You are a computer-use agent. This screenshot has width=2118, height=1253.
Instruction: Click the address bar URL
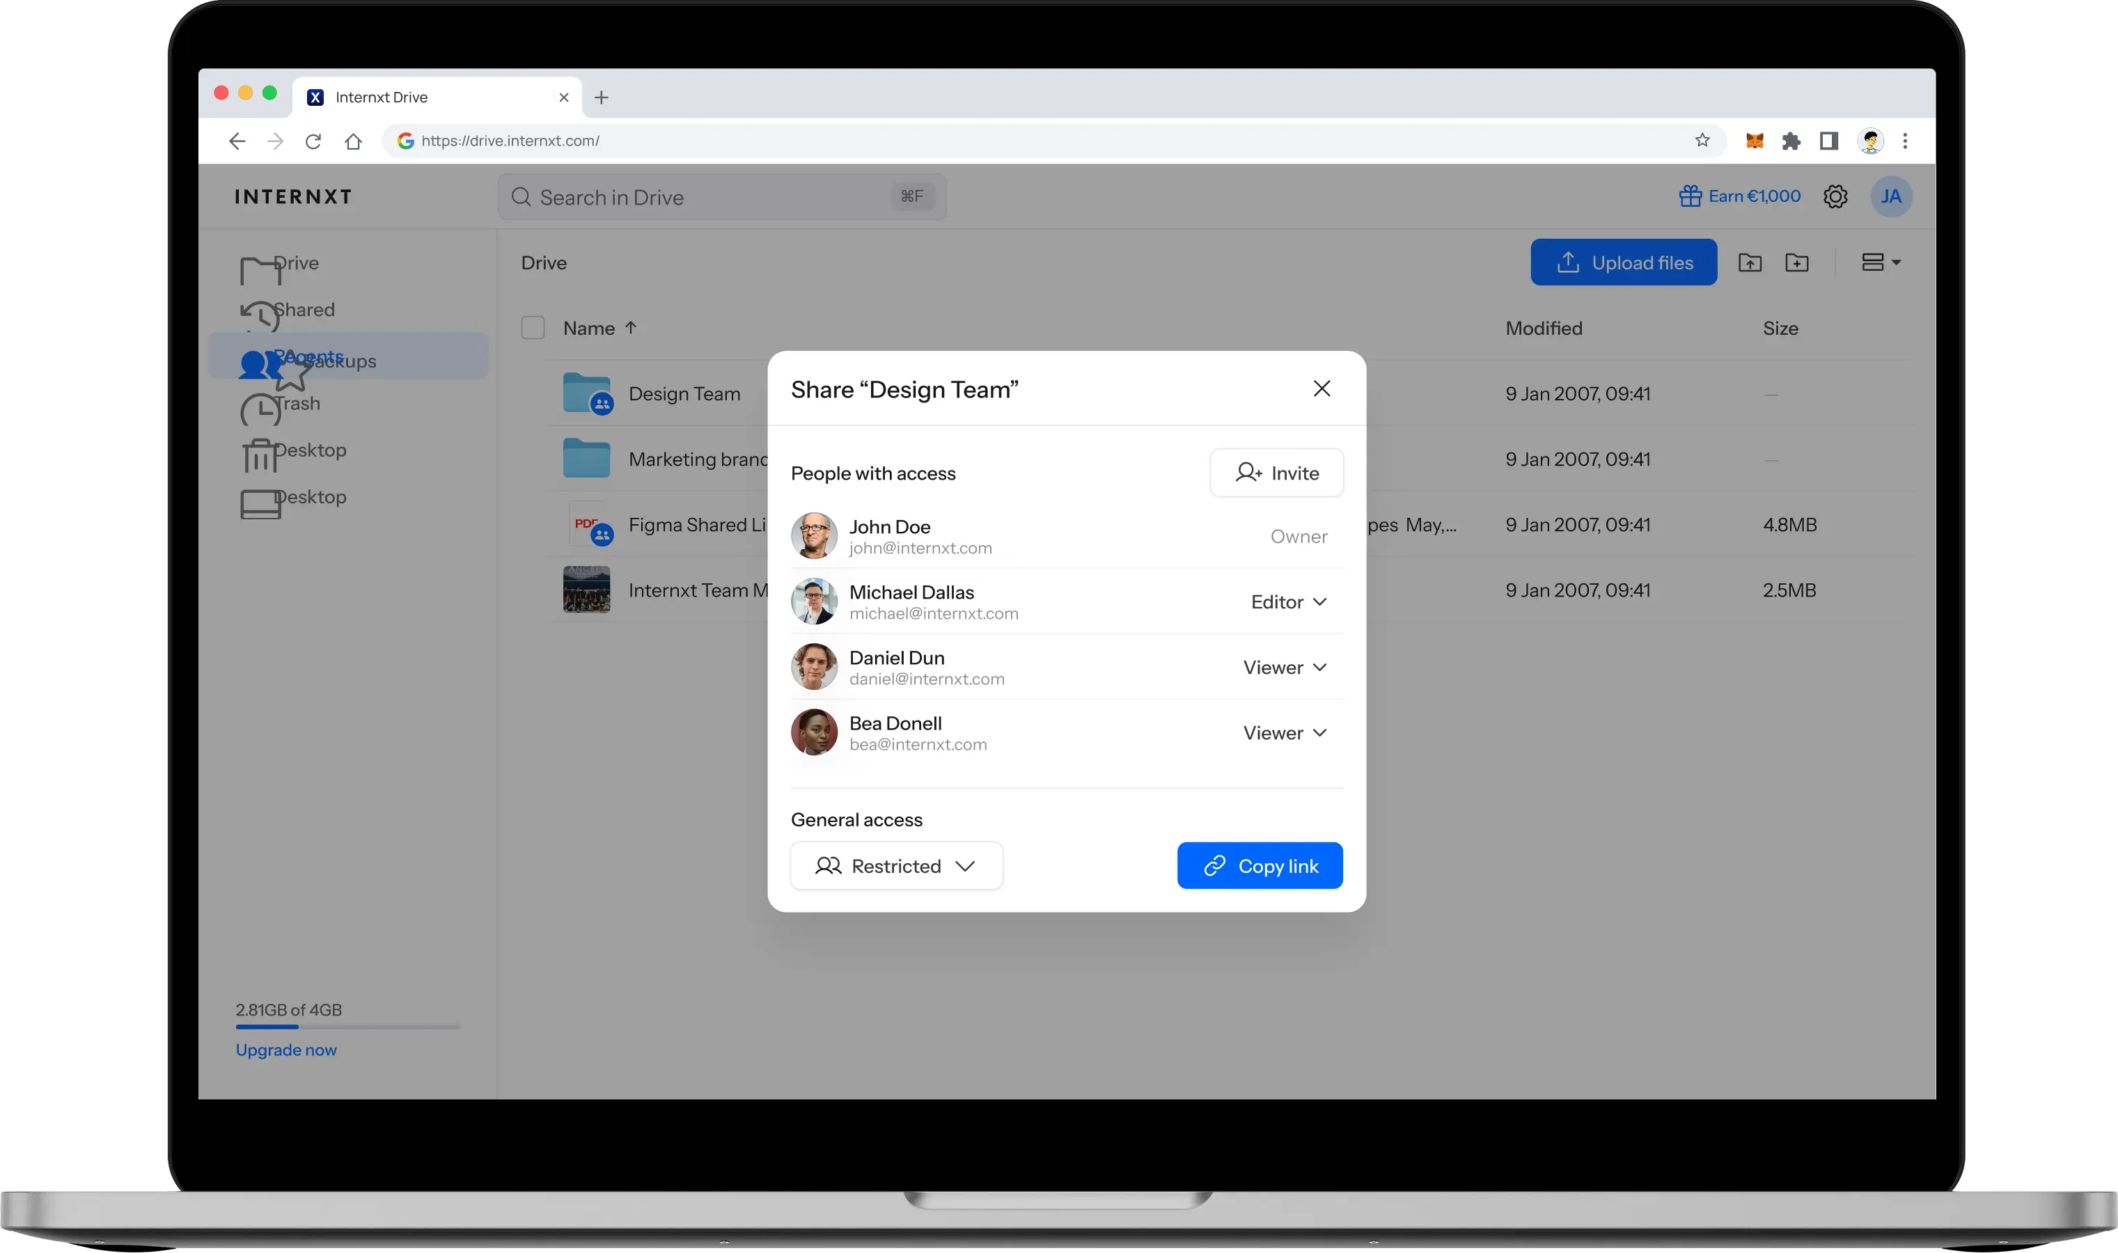click(510, 141)
